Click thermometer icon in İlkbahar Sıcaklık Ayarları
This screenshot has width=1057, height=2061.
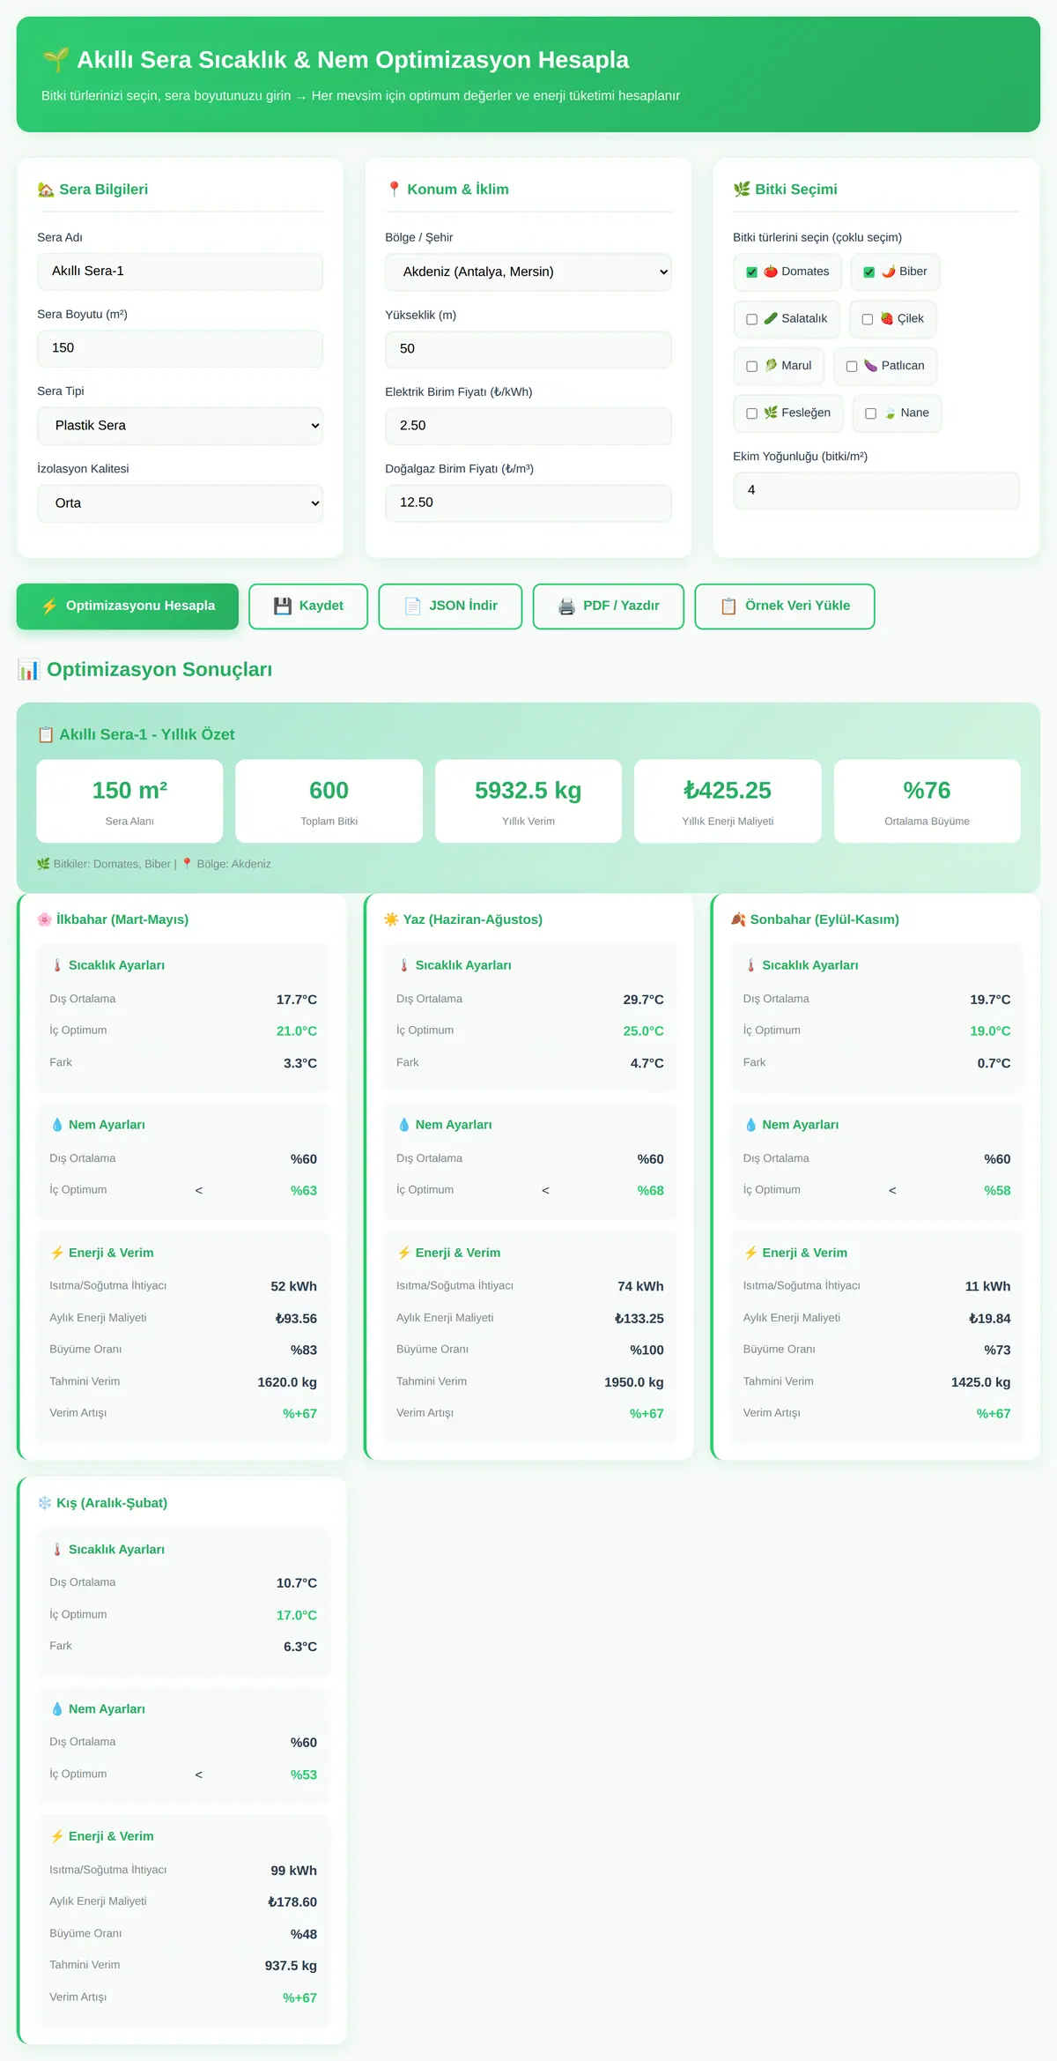[x=57, y=965]
